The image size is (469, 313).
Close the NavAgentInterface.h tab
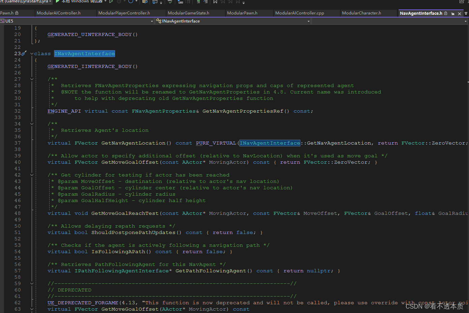coord(459,13)
